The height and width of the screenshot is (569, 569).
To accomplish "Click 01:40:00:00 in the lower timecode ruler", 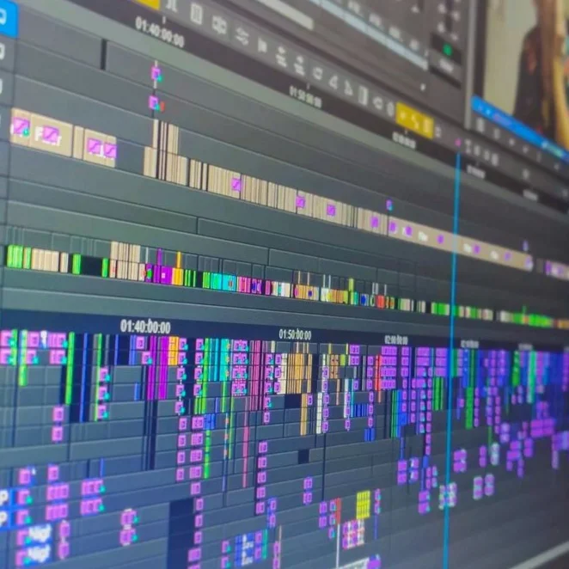I will (145, 327).
